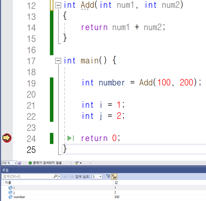Screen dimensions: 206x201
Task: Click the 이름 column header
Action: (8, 182)
